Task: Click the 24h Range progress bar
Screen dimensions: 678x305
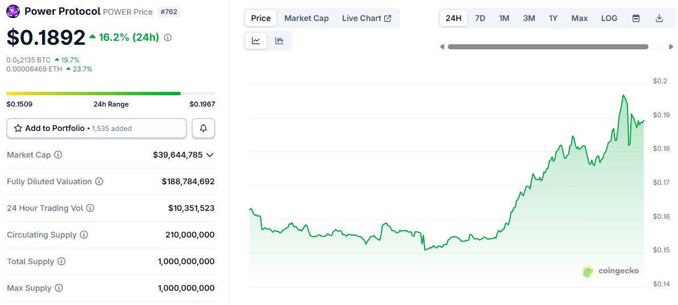Action: point(111,93)
